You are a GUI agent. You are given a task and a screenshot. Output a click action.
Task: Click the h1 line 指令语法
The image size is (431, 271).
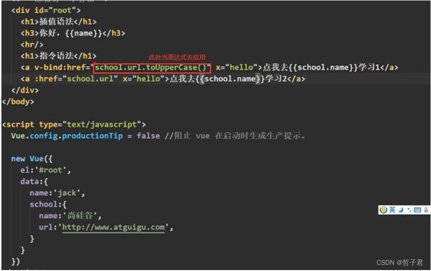click(58, 56)
